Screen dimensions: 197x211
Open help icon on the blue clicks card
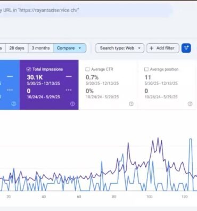[x=14, y=104]
